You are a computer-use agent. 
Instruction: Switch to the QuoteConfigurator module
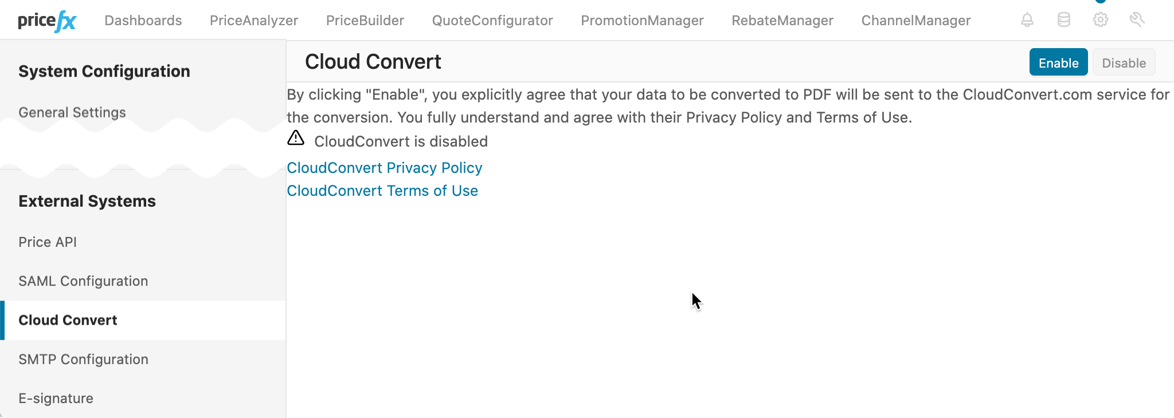pyautogui.click(x=492, y=20)
